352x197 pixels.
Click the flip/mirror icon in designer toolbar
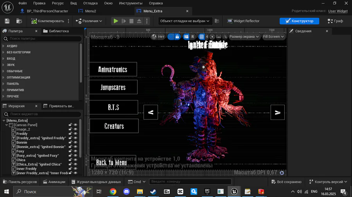[x=225, y=37]
